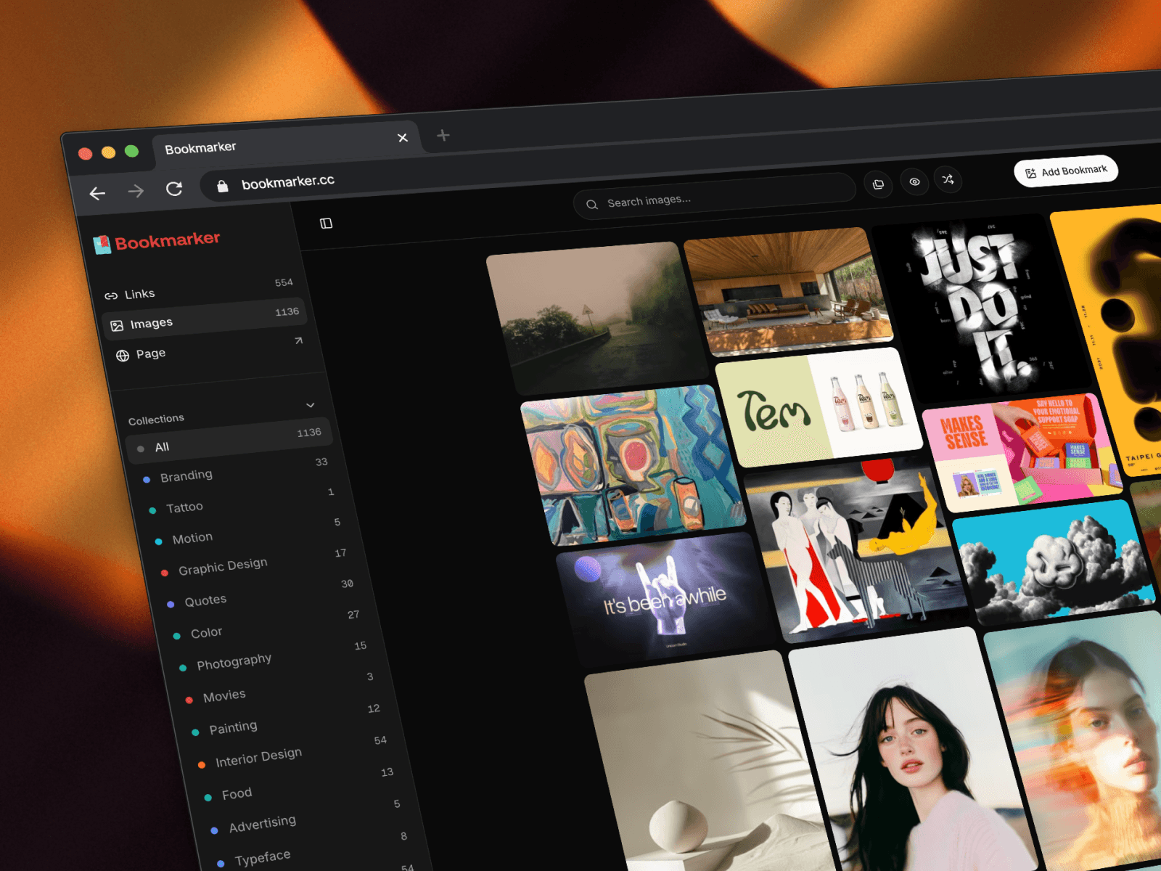Viewport: 1161px width, 871px height.
Task: Click the external arrow icon next to Page
Action: [x=298, y=340]
